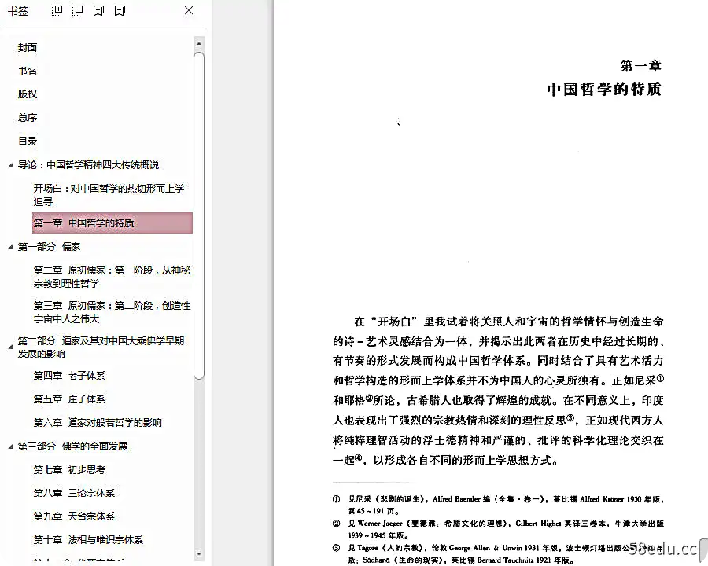The image size is (708, 566).
Task: Add a new bookmark icon
Action: (98, 10)
